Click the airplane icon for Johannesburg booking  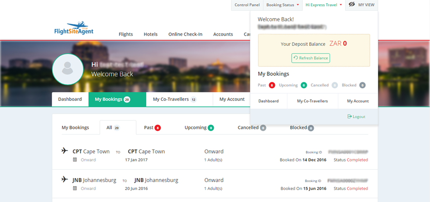click(64, 180)
